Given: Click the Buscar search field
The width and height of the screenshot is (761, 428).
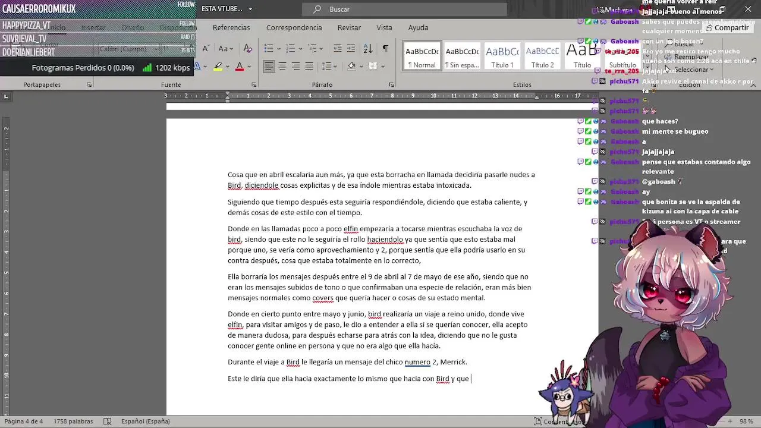Looking at the screenshot, I should click(404, 9).
